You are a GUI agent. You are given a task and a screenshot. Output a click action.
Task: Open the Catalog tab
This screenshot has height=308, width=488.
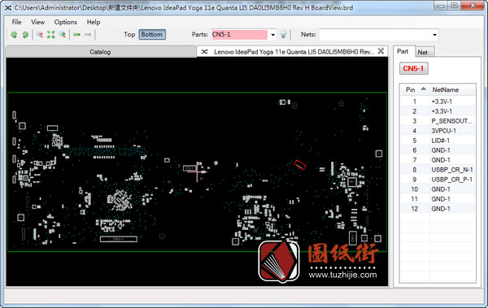100,52
